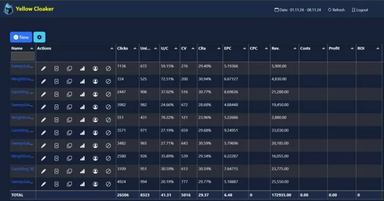The width and height of the screenshot is (384, 201).
Task: Click the user profile icon in 3982-clicks row
Action: (x=95, y=107)
